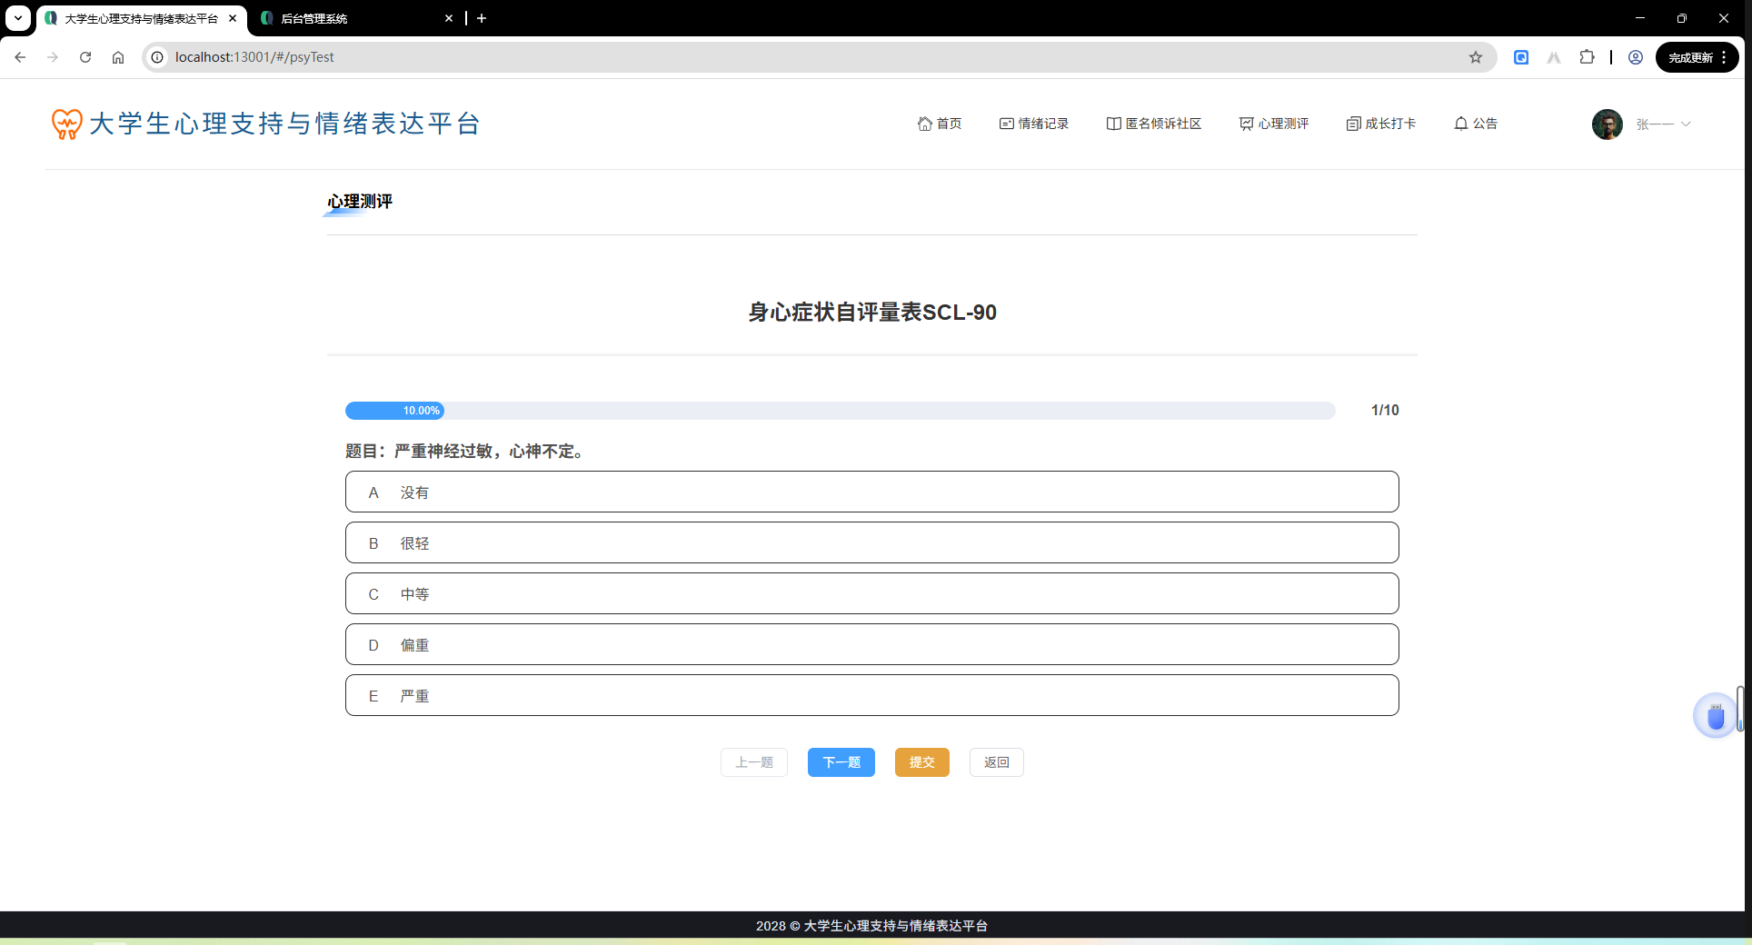Click inside the address bar
The width and height of the screenshot is (1752, 945).
545,56
